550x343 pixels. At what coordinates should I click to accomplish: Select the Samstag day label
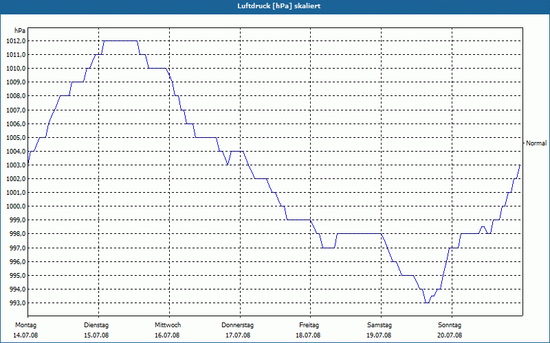pyautogui.click(x=379, y=325)
